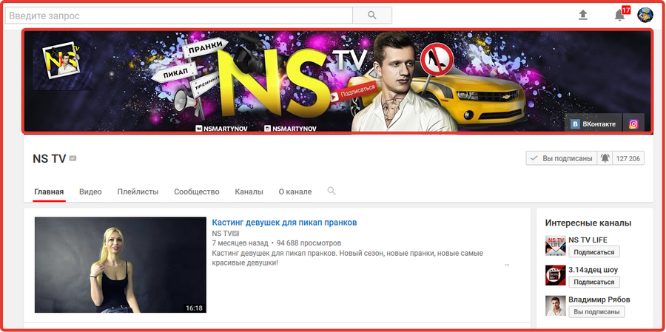Open the Кастинг девушек для пикап пранков title
Screen dimensions: 666x332
(284, 223)
